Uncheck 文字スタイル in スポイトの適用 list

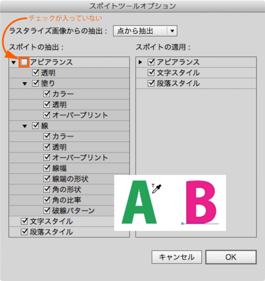151,73
